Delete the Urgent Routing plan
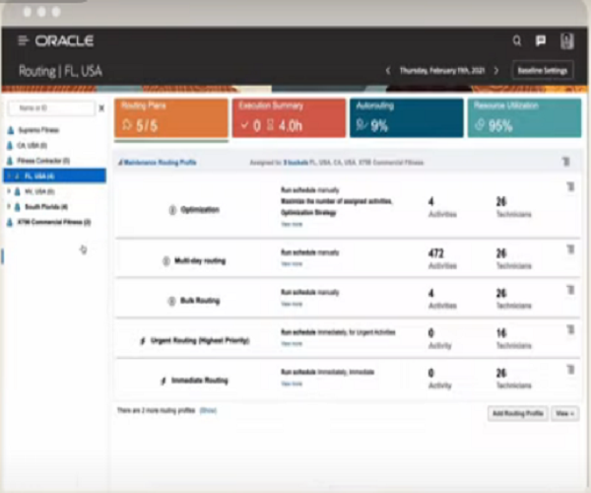Screen dimensions: 591x493 [x=570, y=329]
